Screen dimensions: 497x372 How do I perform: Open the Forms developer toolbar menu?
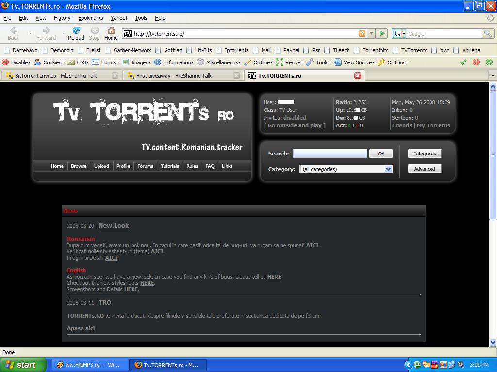(105, 62)
